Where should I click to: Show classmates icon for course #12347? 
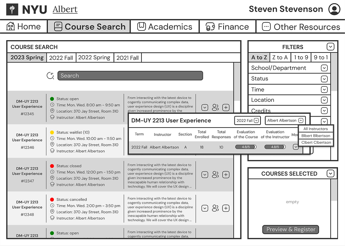click(x=215, y=175)
